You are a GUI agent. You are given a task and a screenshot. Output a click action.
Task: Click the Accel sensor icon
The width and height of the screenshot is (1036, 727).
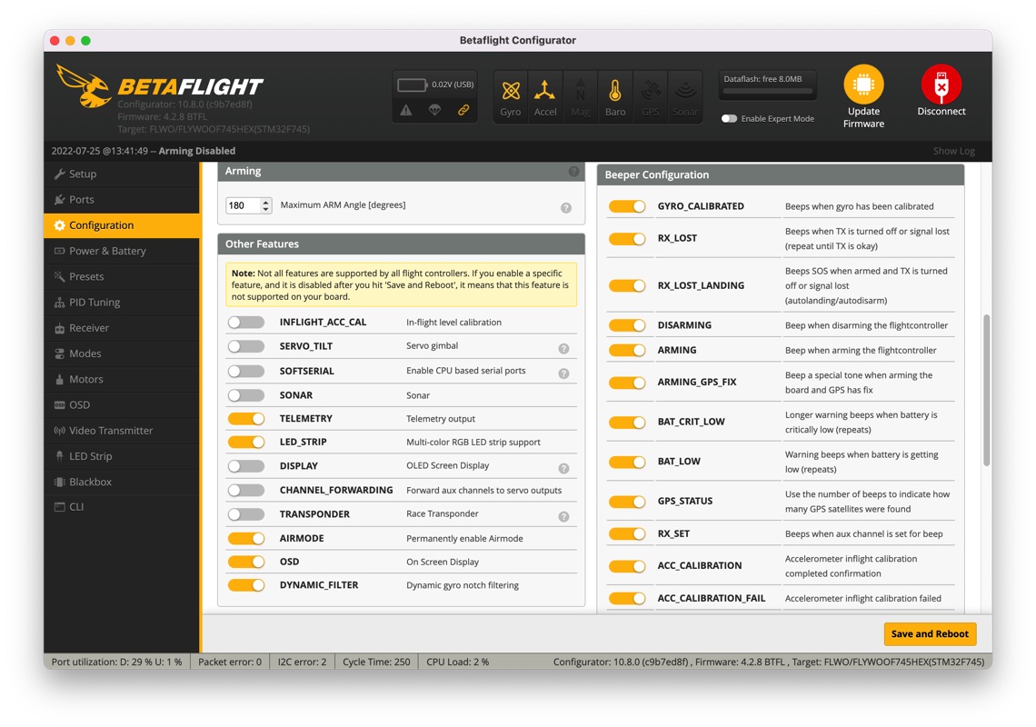545,96
